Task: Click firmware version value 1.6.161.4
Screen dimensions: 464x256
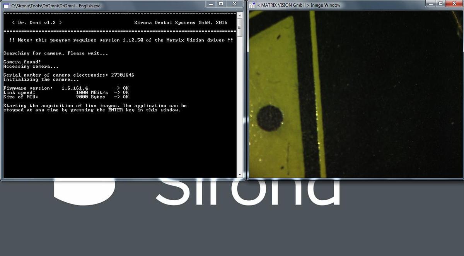Action: point(75,88)
